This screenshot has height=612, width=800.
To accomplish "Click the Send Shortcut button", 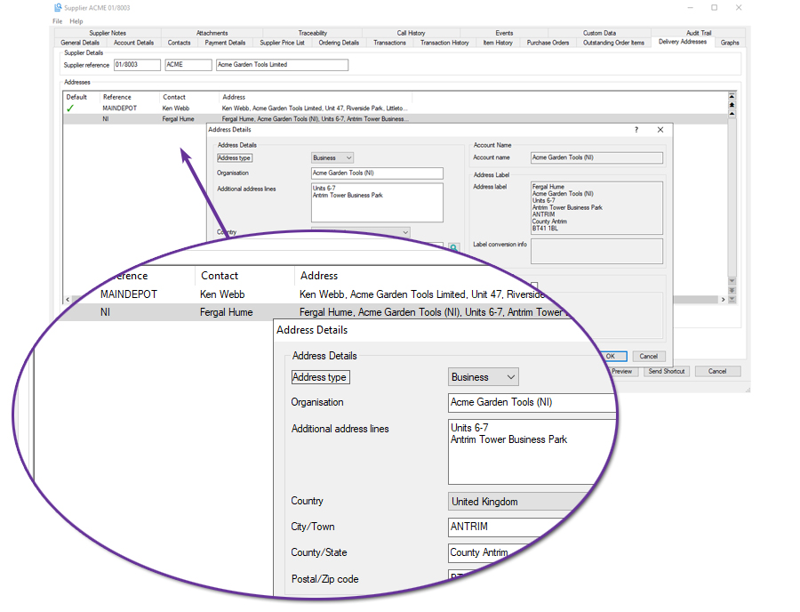I will click(x=667, y=372).
